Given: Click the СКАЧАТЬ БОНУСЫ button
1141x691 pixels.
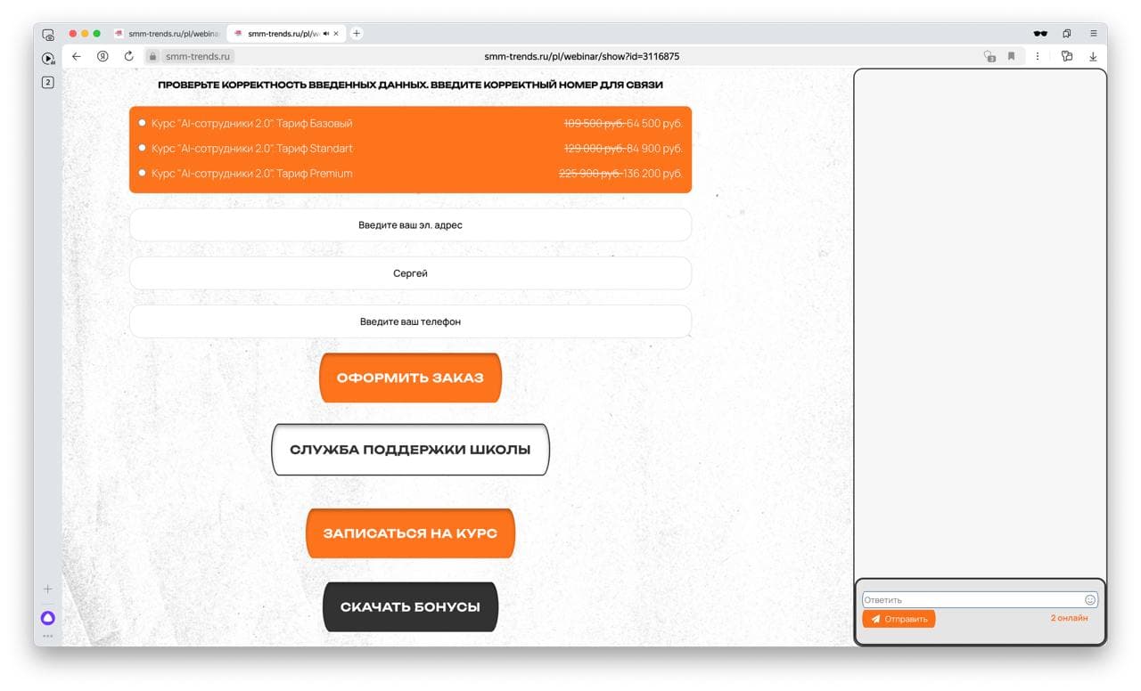Looking at the screenshot, I should pos(410,607).
